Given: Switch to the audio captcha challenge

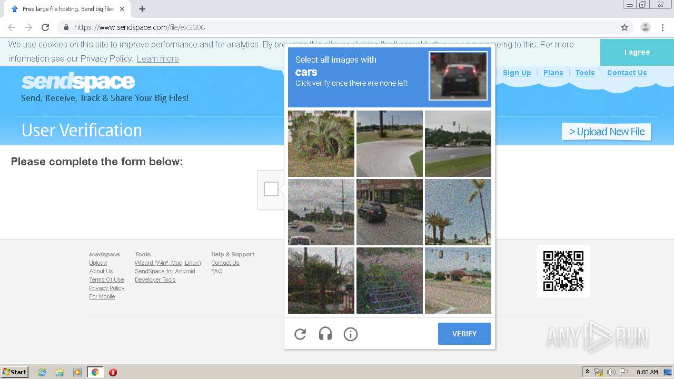Looking at the screenshot, I should click(325, 334).
